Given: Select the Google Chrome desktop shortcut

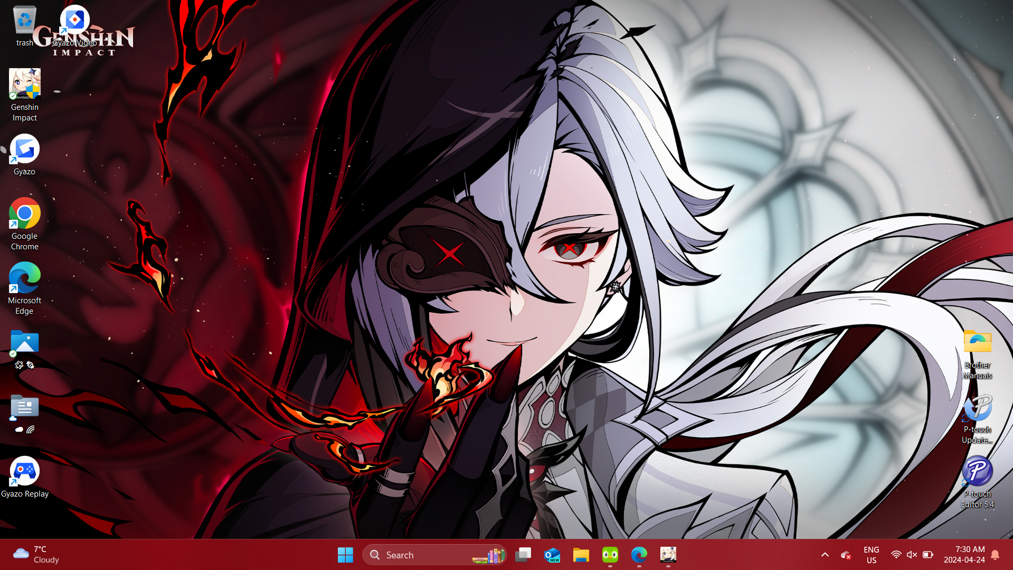Looking at the screenshot, I should pyautogui.click(x=24, y=224).
